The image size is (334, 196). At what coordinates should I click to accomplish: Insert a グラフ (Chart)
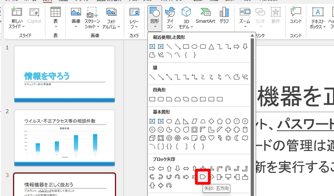coord(224,15)
